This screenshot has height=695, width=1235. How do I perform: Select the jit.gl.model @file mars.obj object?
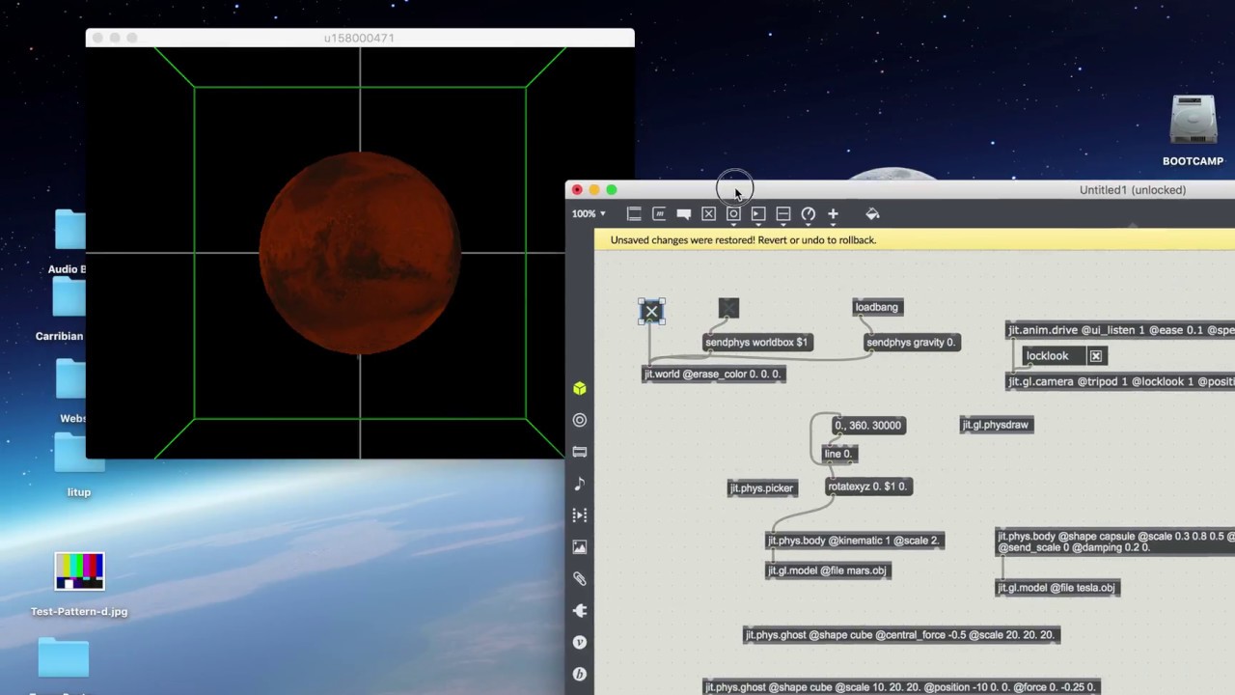tap(827, 570)
